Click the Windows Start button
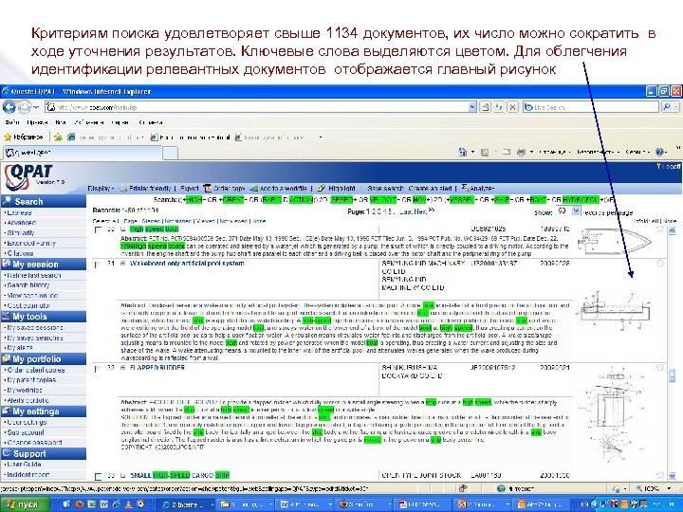The width and height of the screenshot is (683, 512). point(26,504)
